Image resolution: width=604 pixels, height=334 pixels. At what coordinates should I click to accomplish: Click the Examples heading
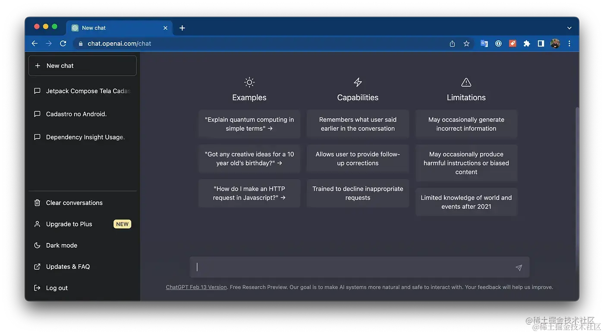tap(249, 98)
